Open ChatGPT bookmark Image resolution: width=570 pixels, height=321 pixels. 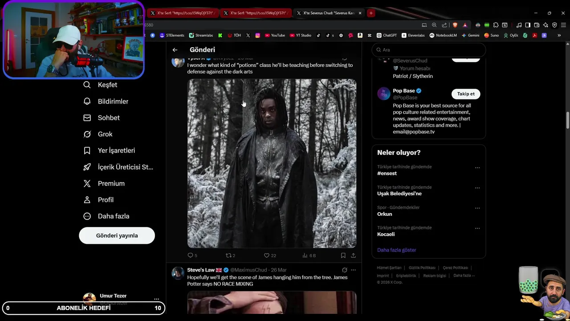(x=387, y=35)
